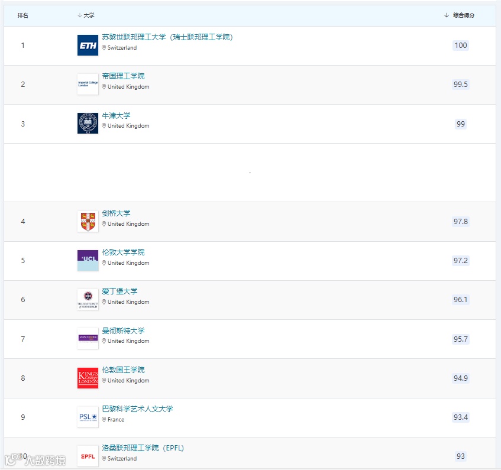Click the EPFL logo
Image resolution: width=501 pixels, height=470 pixels.
click(88, 456)
